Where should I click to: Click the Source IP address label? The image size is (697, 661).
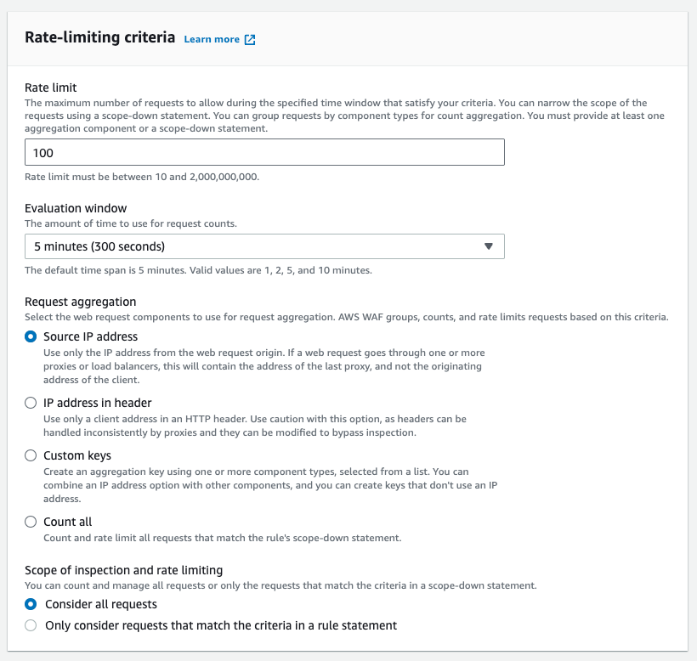pos(91,336)
